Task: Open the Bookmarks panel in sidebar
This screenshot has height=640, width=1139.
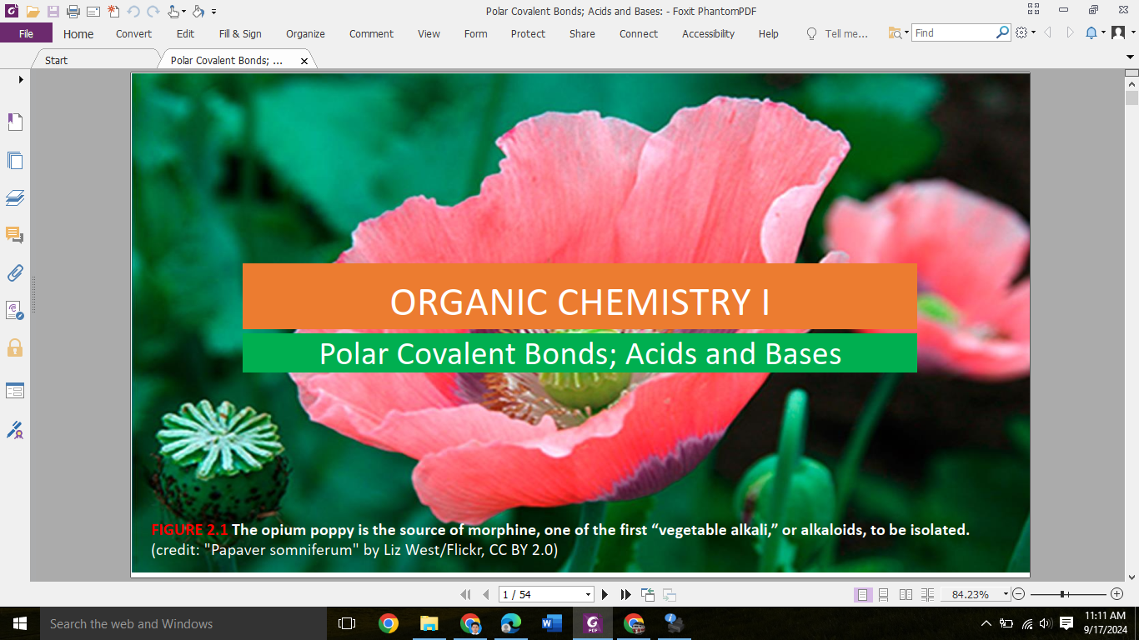Action: tap(15, 122)
